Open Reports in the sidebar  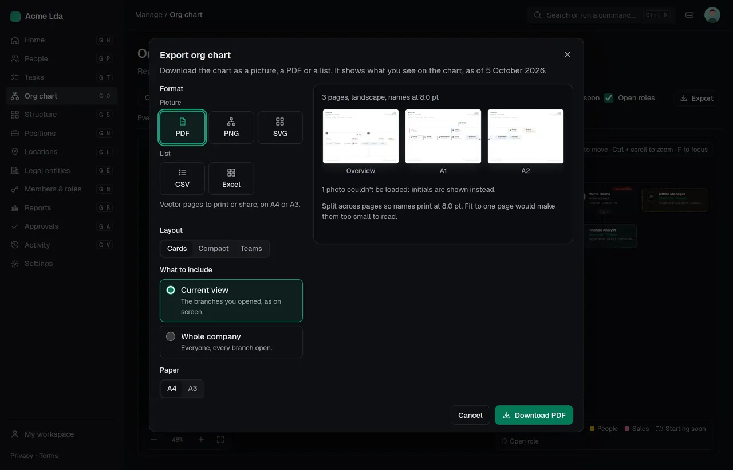62,207
